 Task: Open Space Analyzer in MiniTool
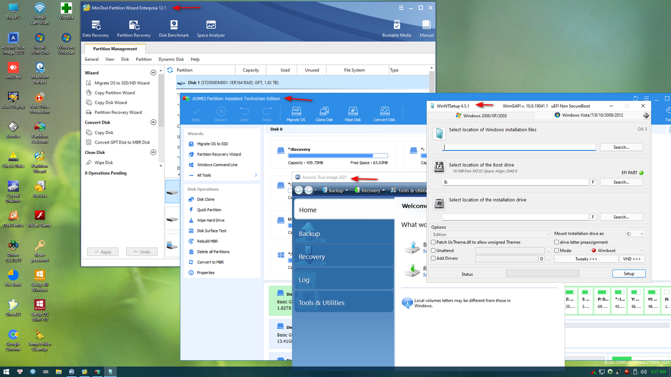pos(211,29)
